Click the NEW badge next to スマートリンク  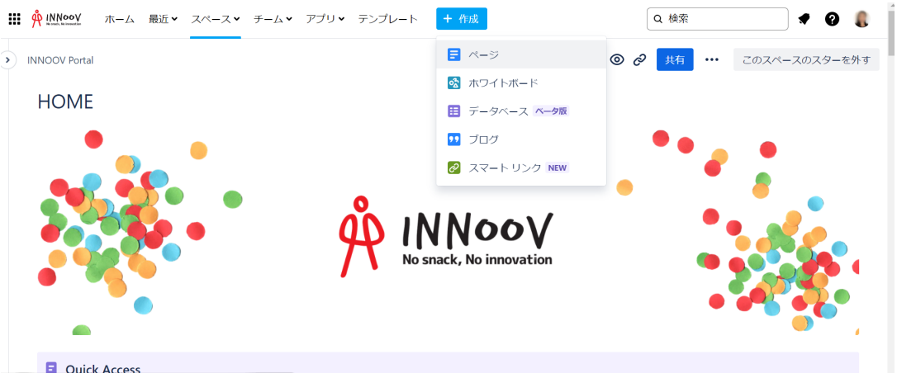click(x=558, y=168)
